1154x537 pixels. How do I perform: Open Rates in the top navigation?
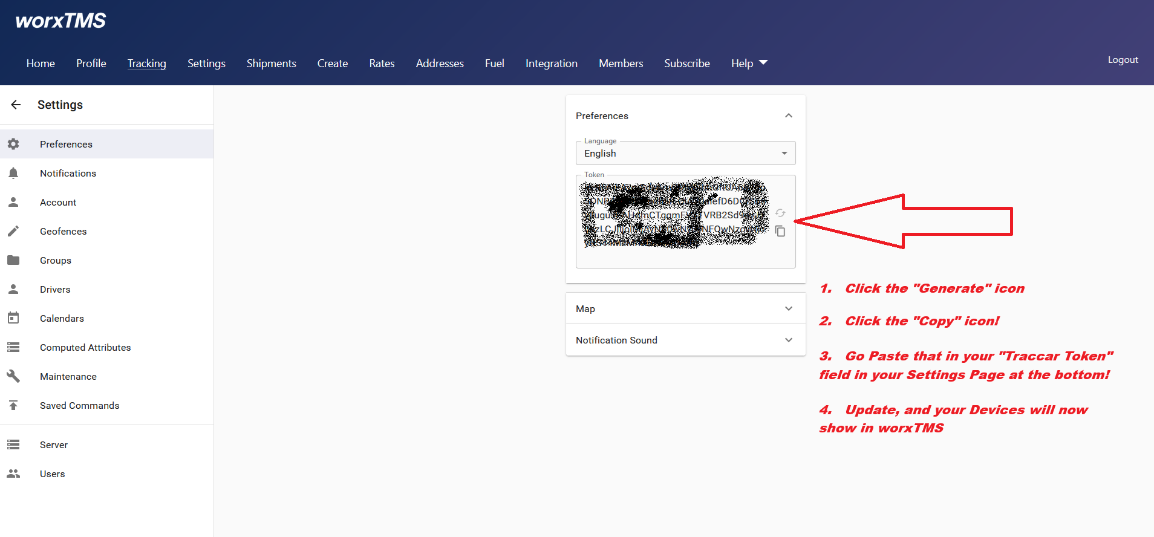382,63
